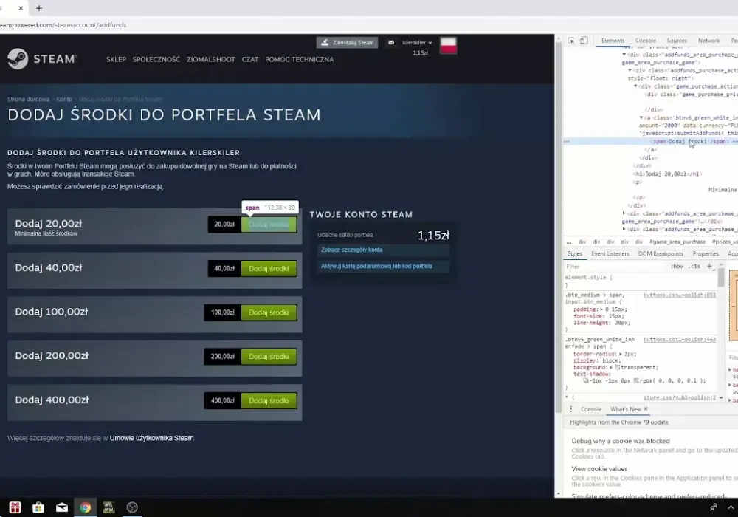Open buttons.css source link ending :851
The width and height of the screenshot is (738, 517).
point(679,295)
